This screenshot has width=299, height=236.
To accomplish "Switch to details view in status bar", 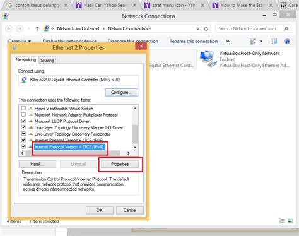I will 282,221.
